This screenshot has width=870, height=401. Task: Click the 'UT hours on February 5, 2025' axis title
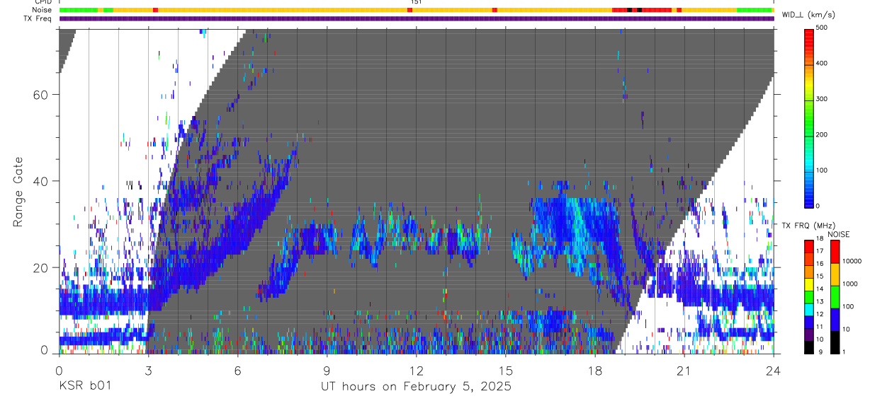click(x=414, y=387)
